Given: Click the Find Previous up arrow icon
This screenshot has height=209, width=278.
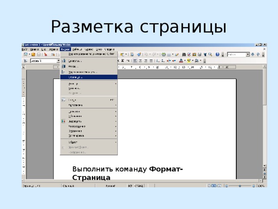Looking at the screenshot, I should 258,54.
